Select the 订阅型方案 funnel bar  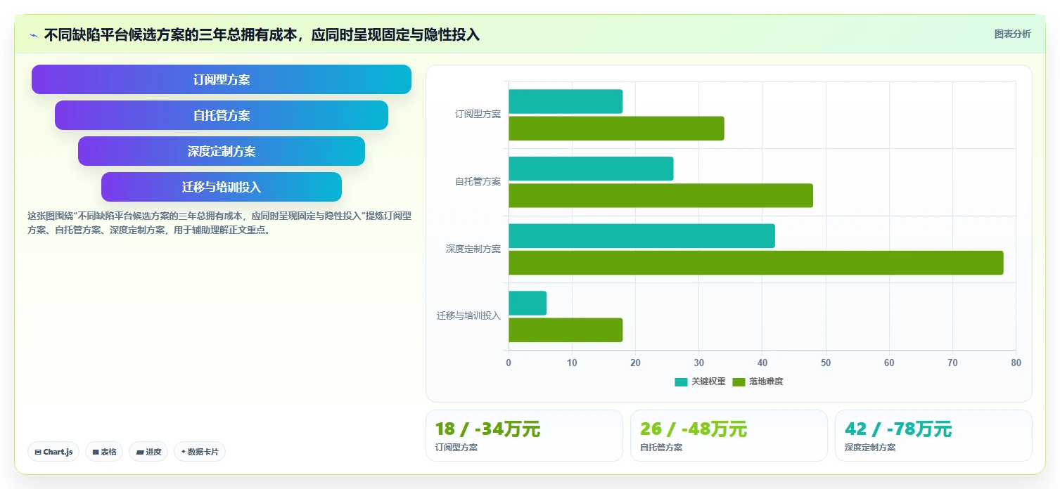coord(222,79)
